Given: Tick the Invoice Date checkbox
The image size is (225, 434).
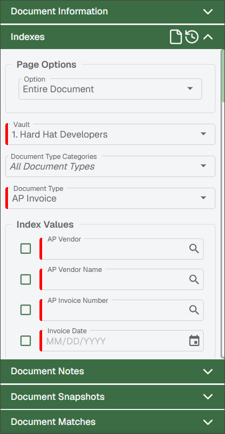Looking at the screenshot, I should click(26, 341).
